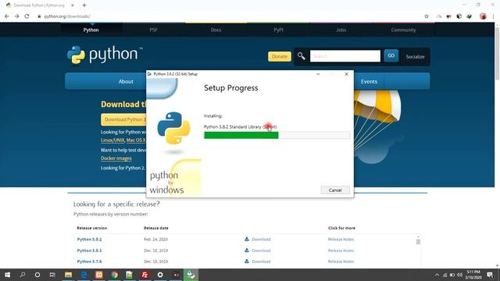The width and height of the screenshot is (500, 281).
Task: Open Cortana from the taskbar
Action: (37, 275)
